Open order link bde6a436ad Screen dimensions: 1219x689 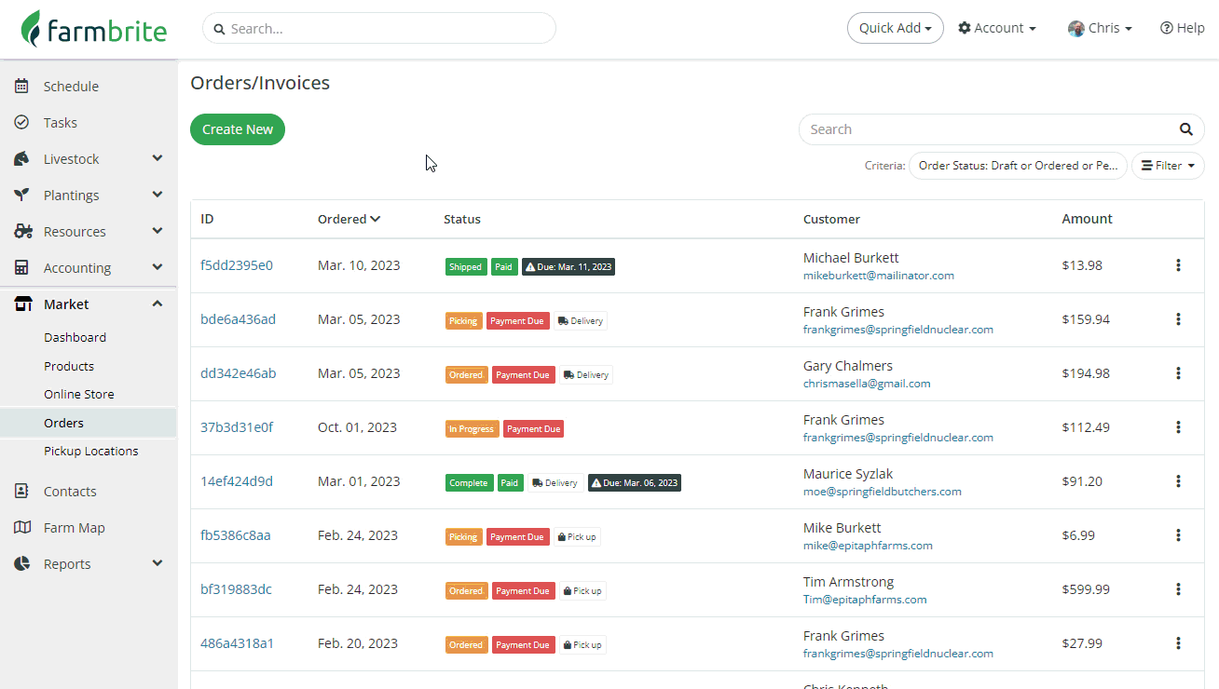coord(238,319)
